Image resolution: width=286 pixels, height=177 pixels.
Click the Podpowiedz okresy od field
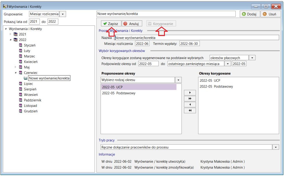pyautogui.click(x=148, y=64)
